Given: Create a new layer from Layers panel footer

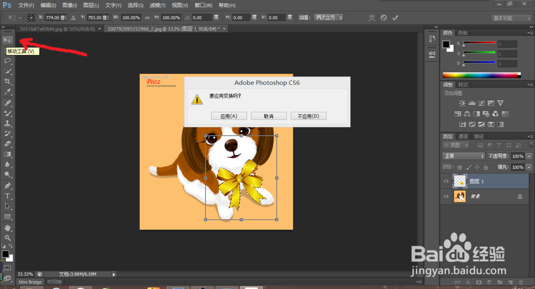Looking at the screenshot, I should (510, 282).
